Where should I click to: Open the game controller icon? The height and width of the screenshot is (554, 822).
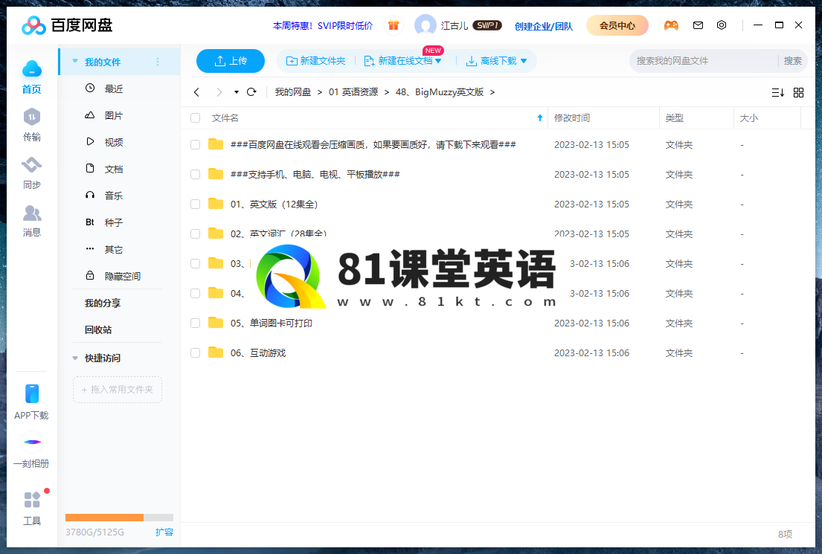(671, 25)
